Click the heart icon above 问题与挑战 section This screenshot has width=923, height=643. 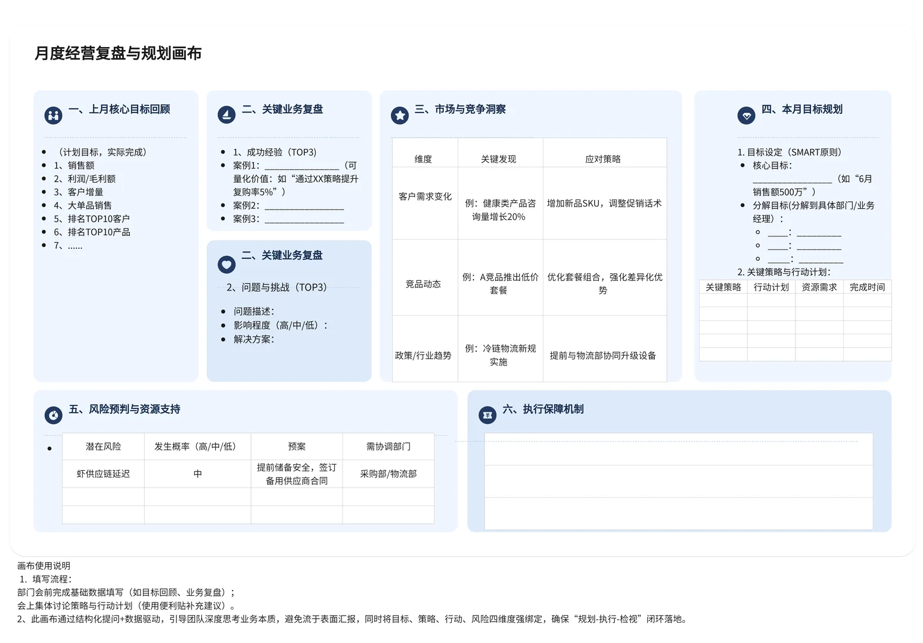[x=226, y=264]
